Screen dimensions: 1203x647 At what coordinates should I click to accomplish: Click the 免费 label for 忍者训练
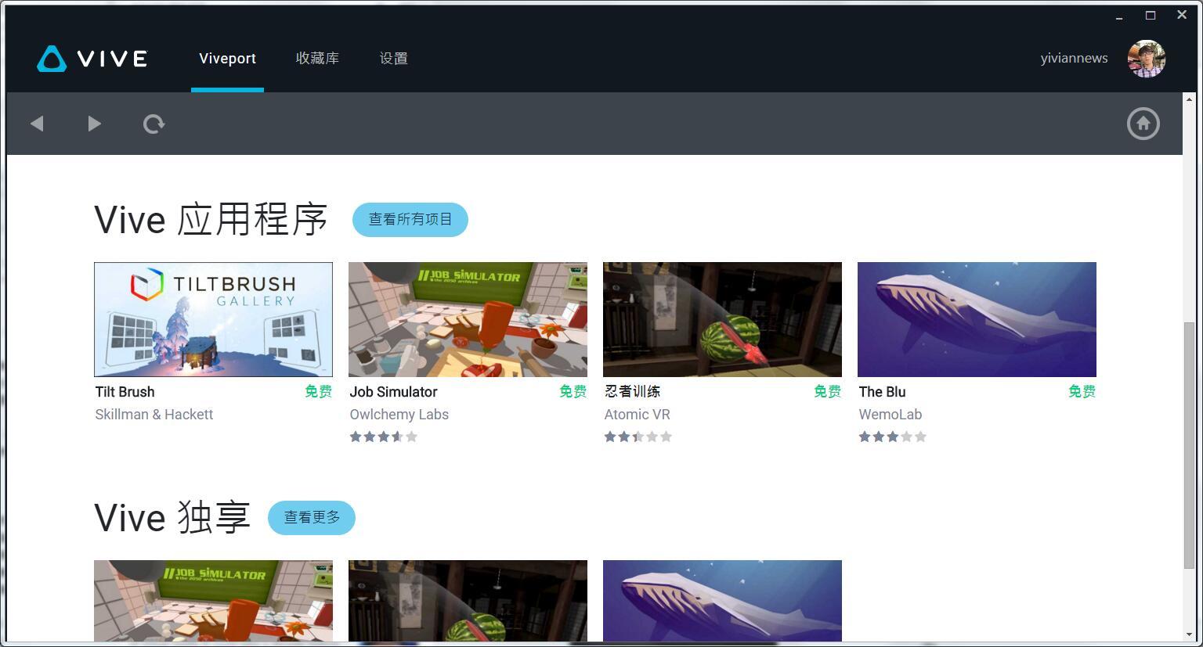pyautogui.click(x=827, y=391)
